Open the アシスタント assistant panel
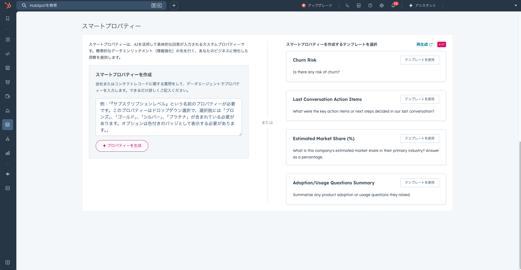Image resolution: width=521 pixels, height=270 pixels. [422, 5]
